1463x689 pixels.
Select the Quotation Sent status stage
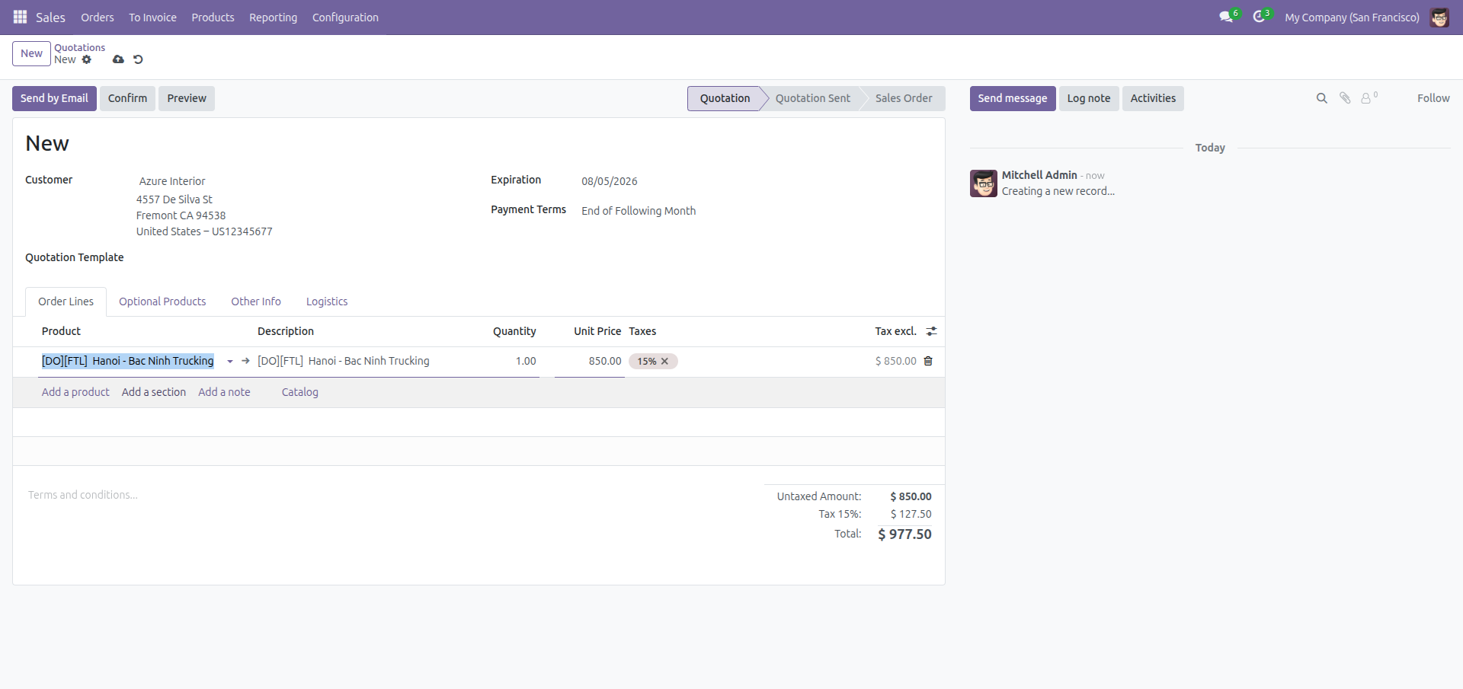812,98
